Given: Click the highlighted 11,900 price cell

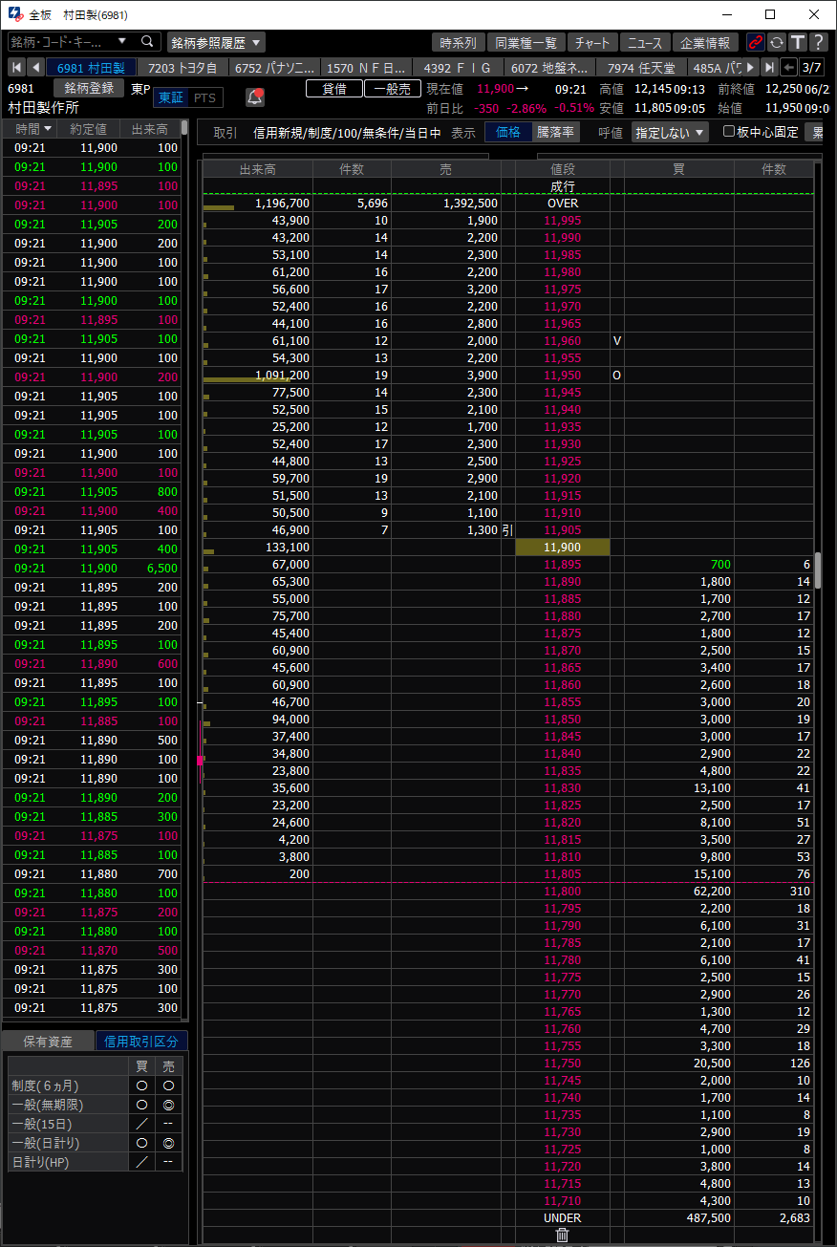Looking at the screenshot, I should [562, 547].
